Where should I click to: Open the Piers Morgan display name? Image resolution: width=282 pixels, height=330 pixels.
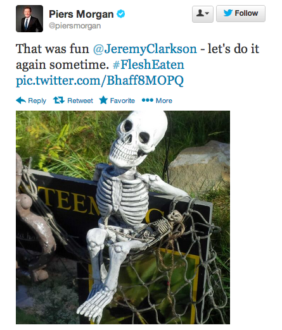pos(81,14)
